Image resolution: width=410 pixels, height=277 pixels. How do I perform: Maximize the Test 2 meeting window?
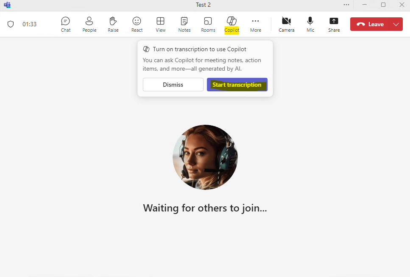coord(383,5)
